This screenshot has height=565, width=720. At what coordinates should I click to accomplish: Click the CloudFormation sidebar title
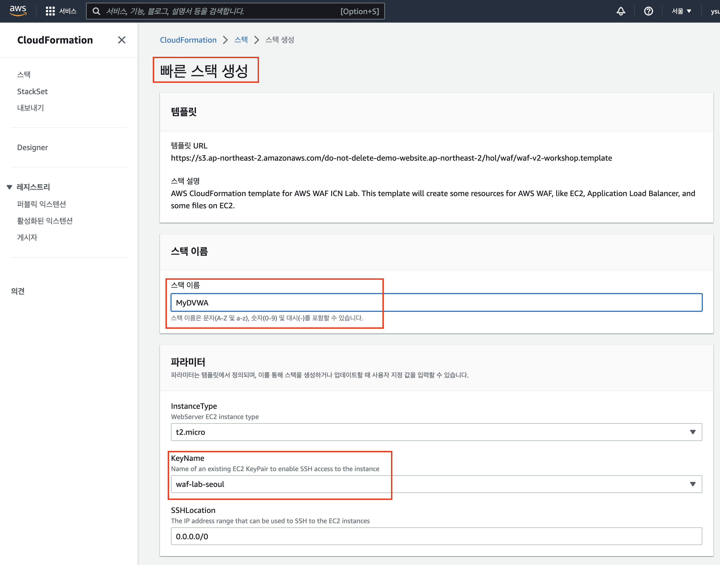(x=55, y=40)
